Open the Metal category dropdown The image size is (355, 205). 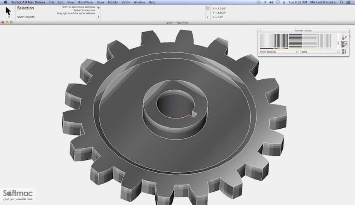(320, 52)
